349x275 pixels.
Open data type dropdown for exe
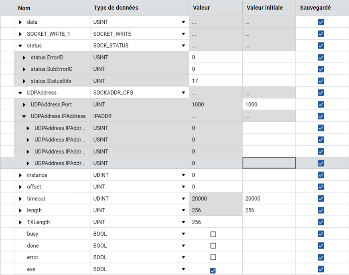click(x=183, y=269)
